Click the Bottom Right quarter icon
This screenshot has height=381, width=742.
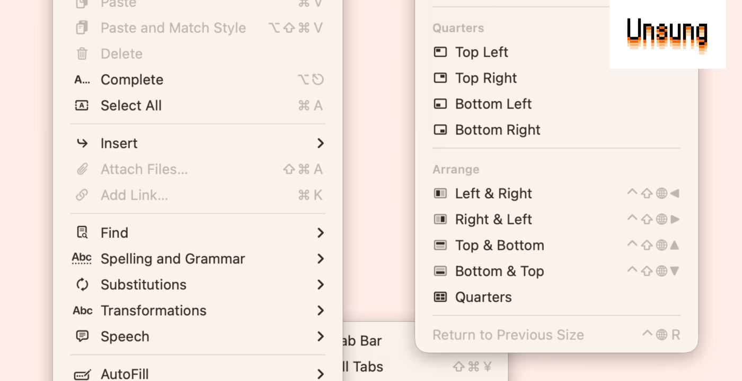click(440, 130)
